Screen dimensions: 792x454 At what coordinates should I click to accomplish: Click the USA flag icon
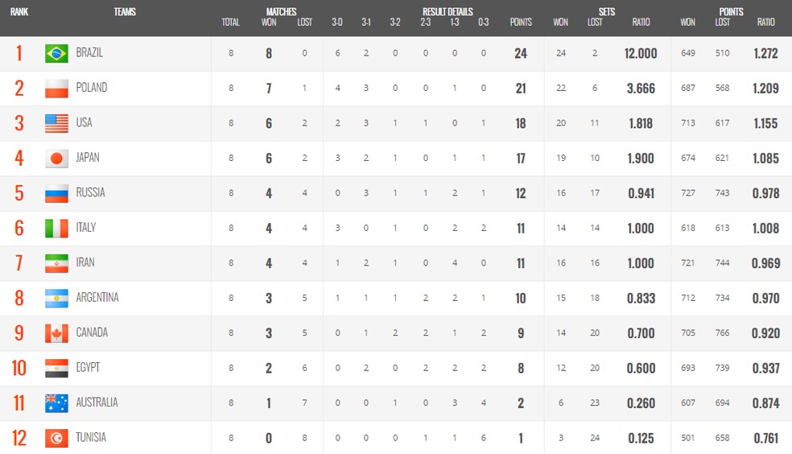coord(56,123)
